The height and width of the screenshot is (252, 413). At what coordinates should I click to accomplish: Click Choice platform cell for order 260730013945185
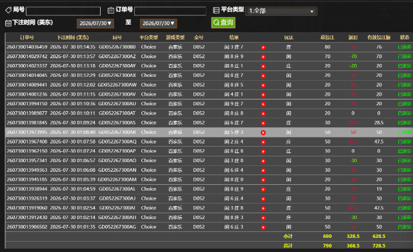[148, 180]
